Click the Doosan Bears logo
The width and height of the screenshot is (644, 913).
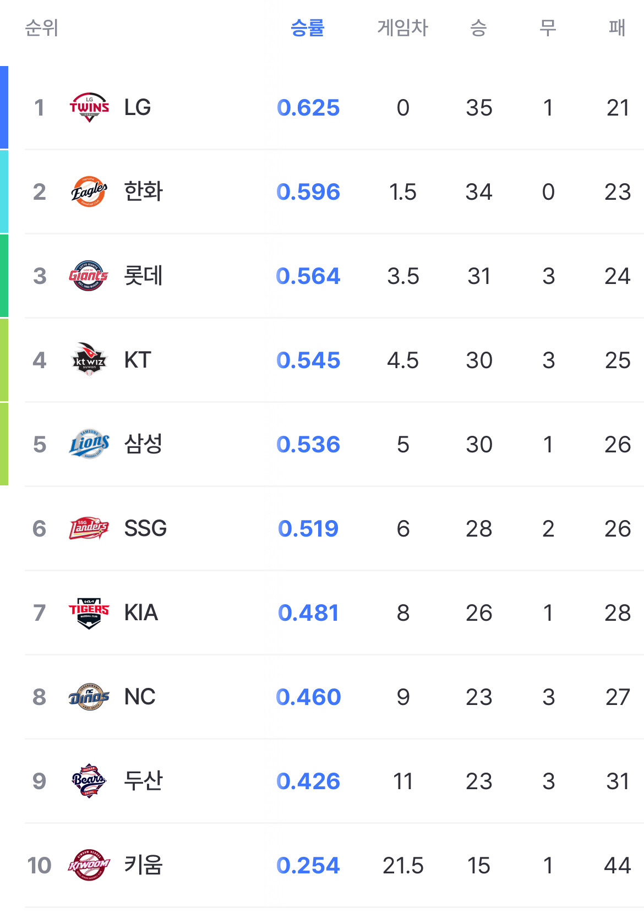point(89,781)
